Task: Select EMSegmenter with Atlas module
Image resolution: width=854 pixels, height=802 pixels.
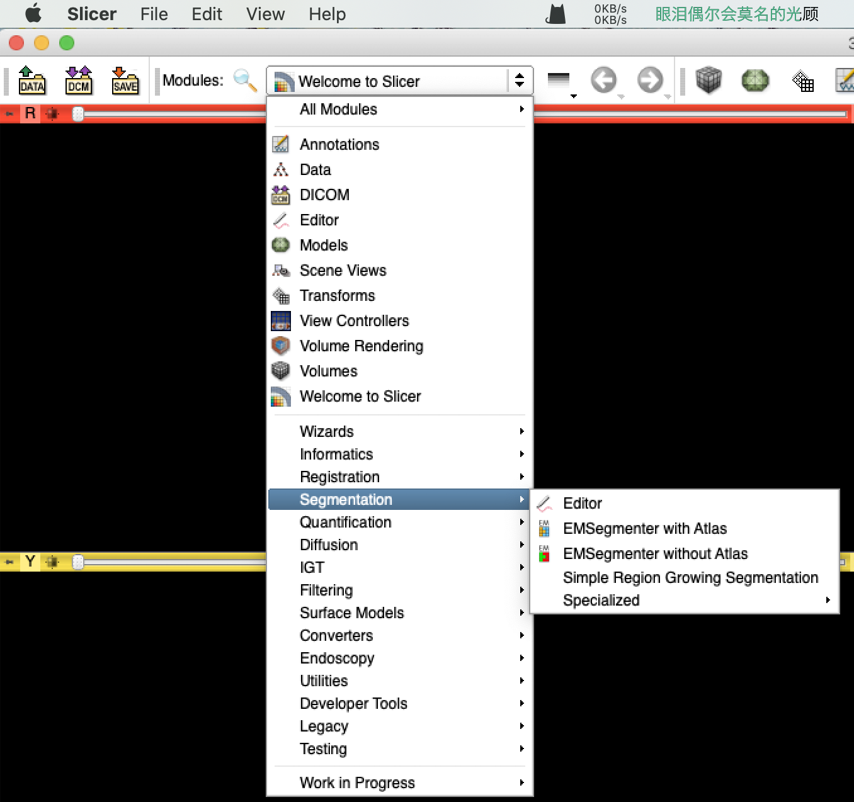Action: (x=685, y=528)
